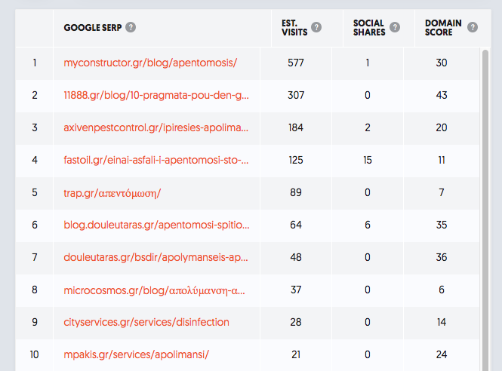The height and width of the screenshot is (371, 502).
Task: Open the trap.gr/απεντόμωση/ link
Action: (x=112, y=192)
